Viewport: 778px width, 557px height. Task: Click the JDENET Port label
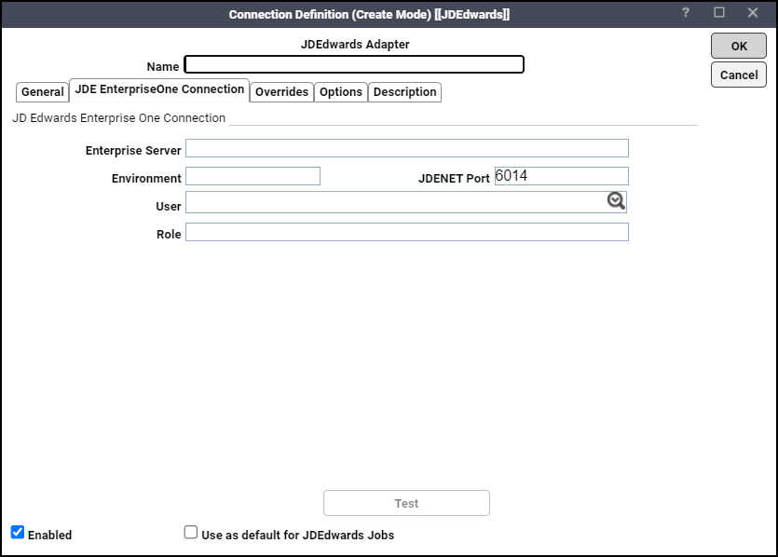click(x=454, y=179)
